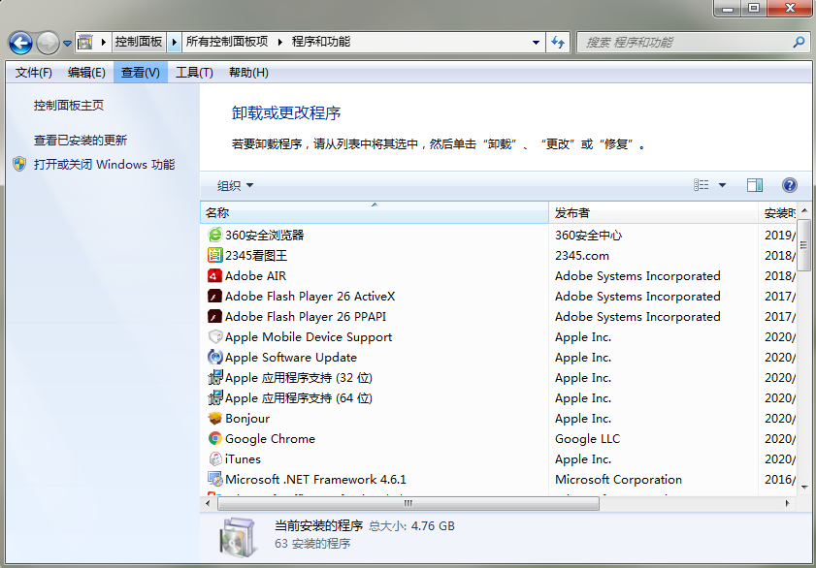Select the Adobe AIR program name

(x=255, y=275)
